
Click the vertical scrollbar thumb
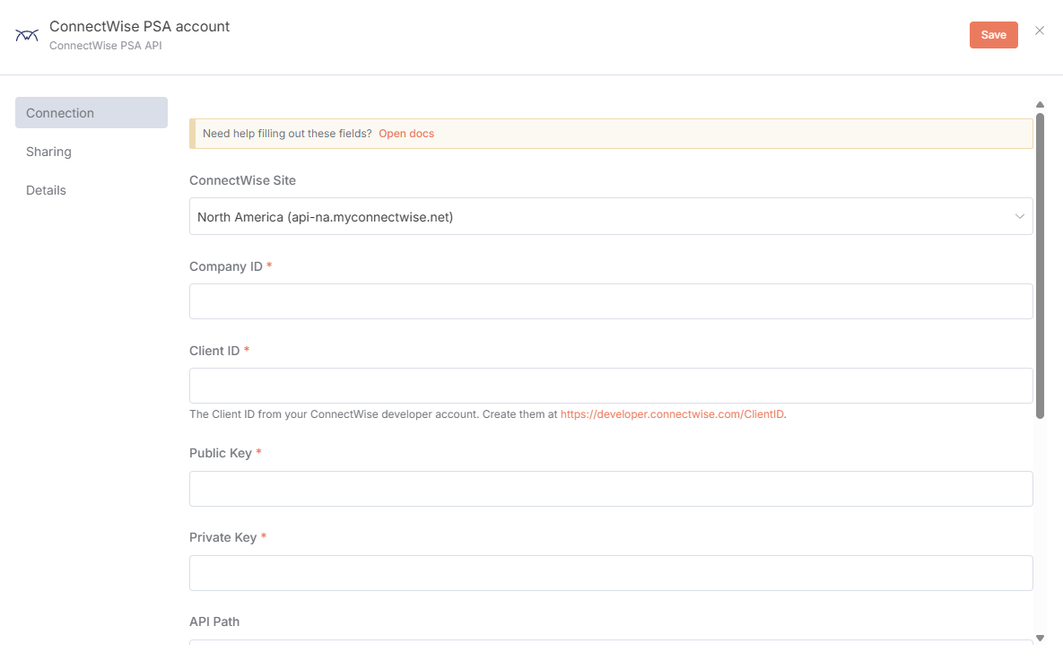pyautogui.click(x=1040, y=265)
